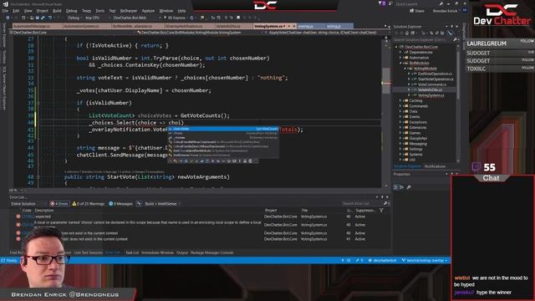Toggle the 0 Messages filter
This screenshot has height=301, width=535.
[x=120, y=204]
